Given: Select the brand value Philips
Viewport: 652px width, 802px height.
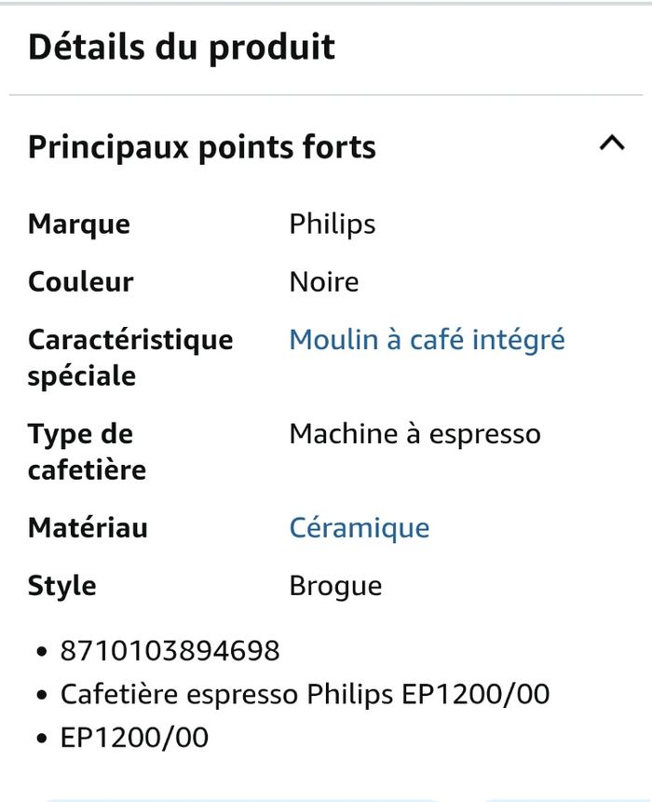Looking at the screenshot, I should pos(333,224).
